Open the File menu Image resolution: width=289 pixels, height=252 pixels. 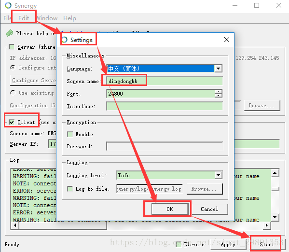click(x=7, y=18)
